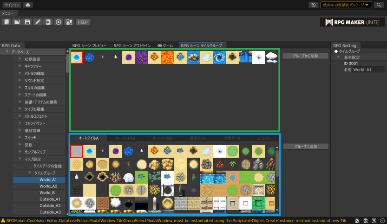Click the グループから削除 button
Viewport: 387px width, 224px height.
click(x=305, y=56)
